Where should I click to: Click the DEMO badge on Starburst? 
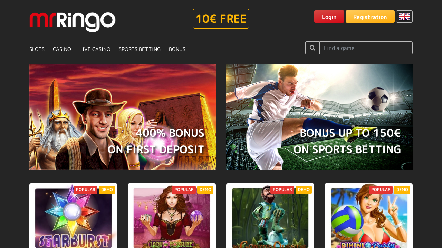(107, 190)
